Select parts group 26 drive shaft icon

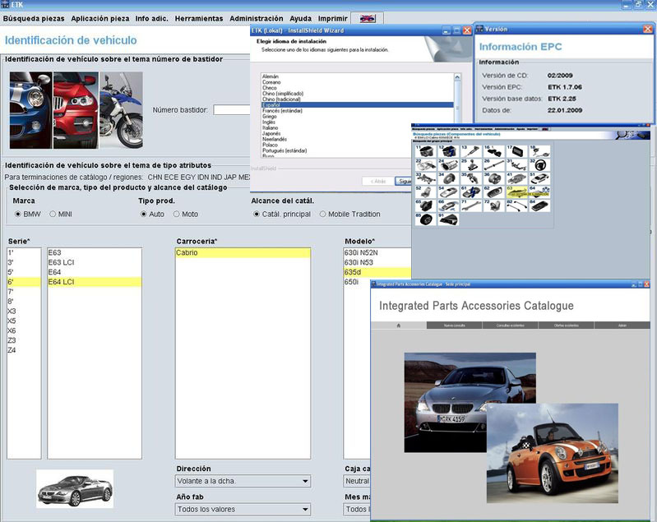coord(493,165)
